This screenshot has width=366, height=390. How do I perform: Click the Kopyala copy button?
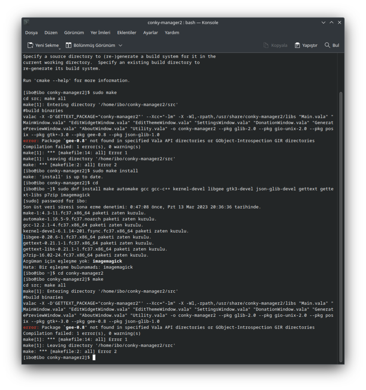point(275,45)
